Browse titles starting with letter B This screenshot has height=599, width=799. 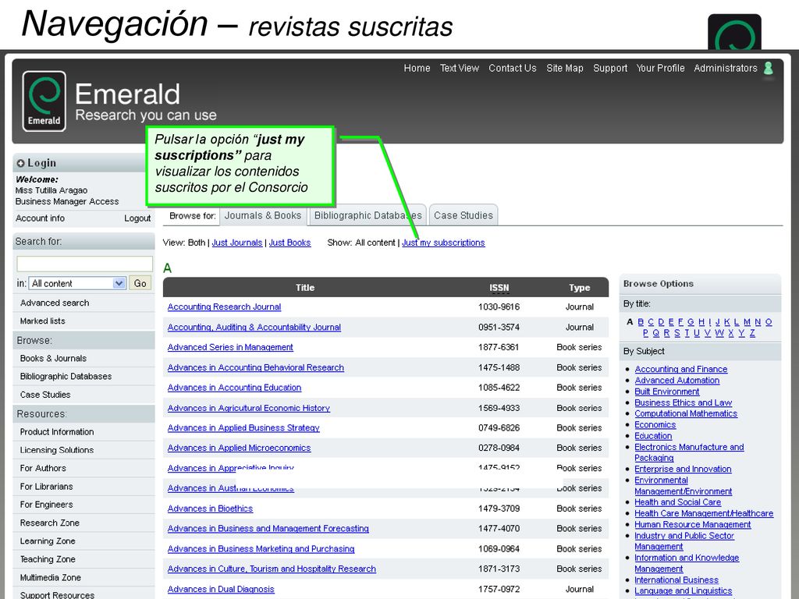point(641,322)
